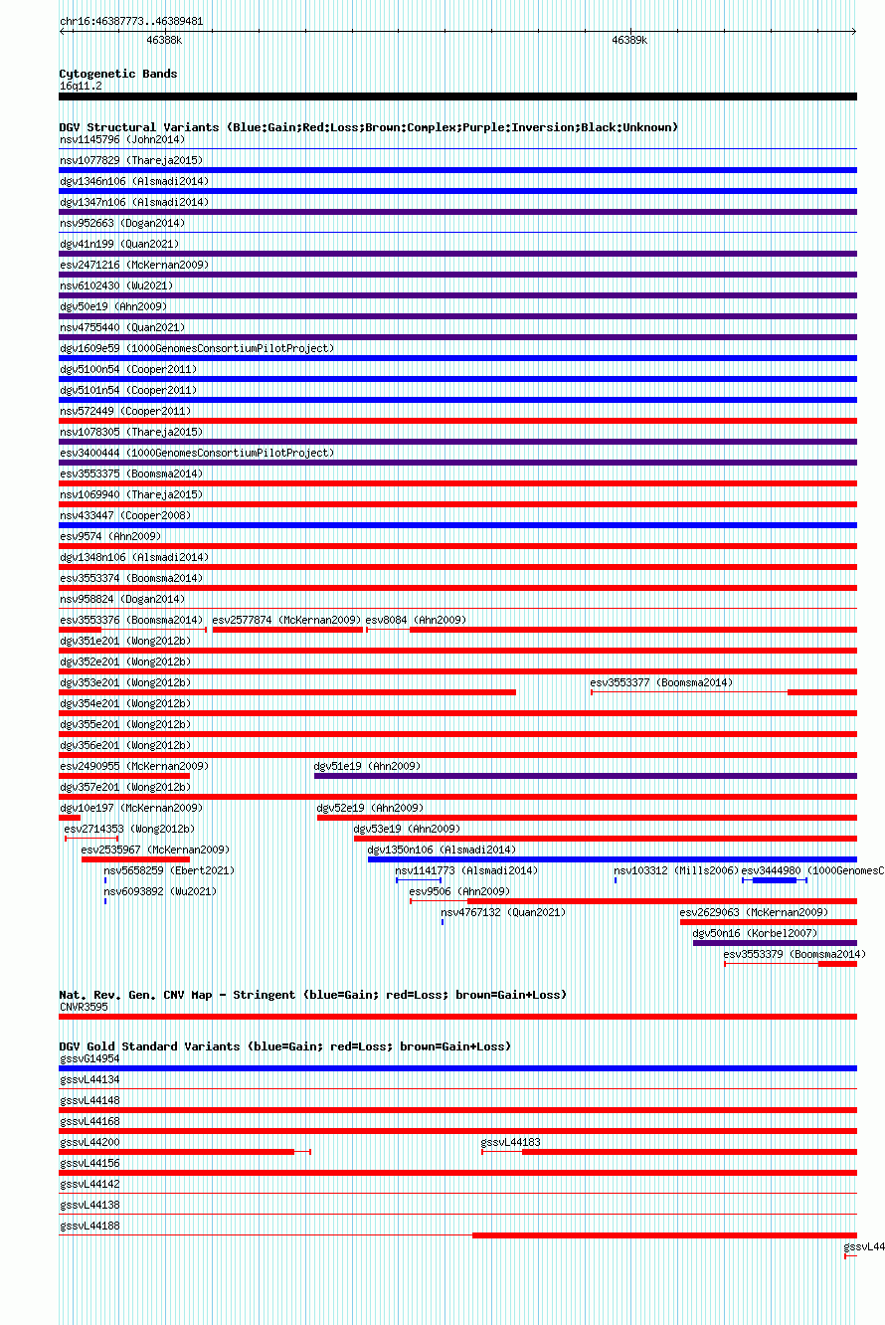Click nsv5658259 (Ebert2021) label
The height and width of the screenshot is (1325, 885).
pyautogui.click(x=169, y=870)
